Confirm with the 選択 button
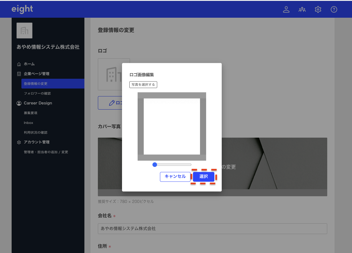Viewport: 352px width, 253px height. (203, 176)
